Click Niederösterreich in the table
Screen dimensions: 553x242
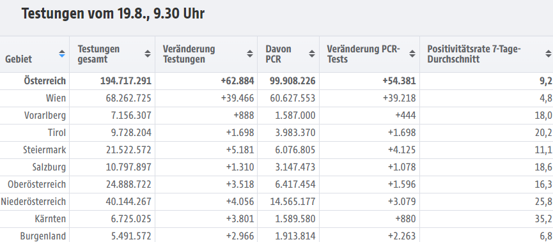(33, 202)
